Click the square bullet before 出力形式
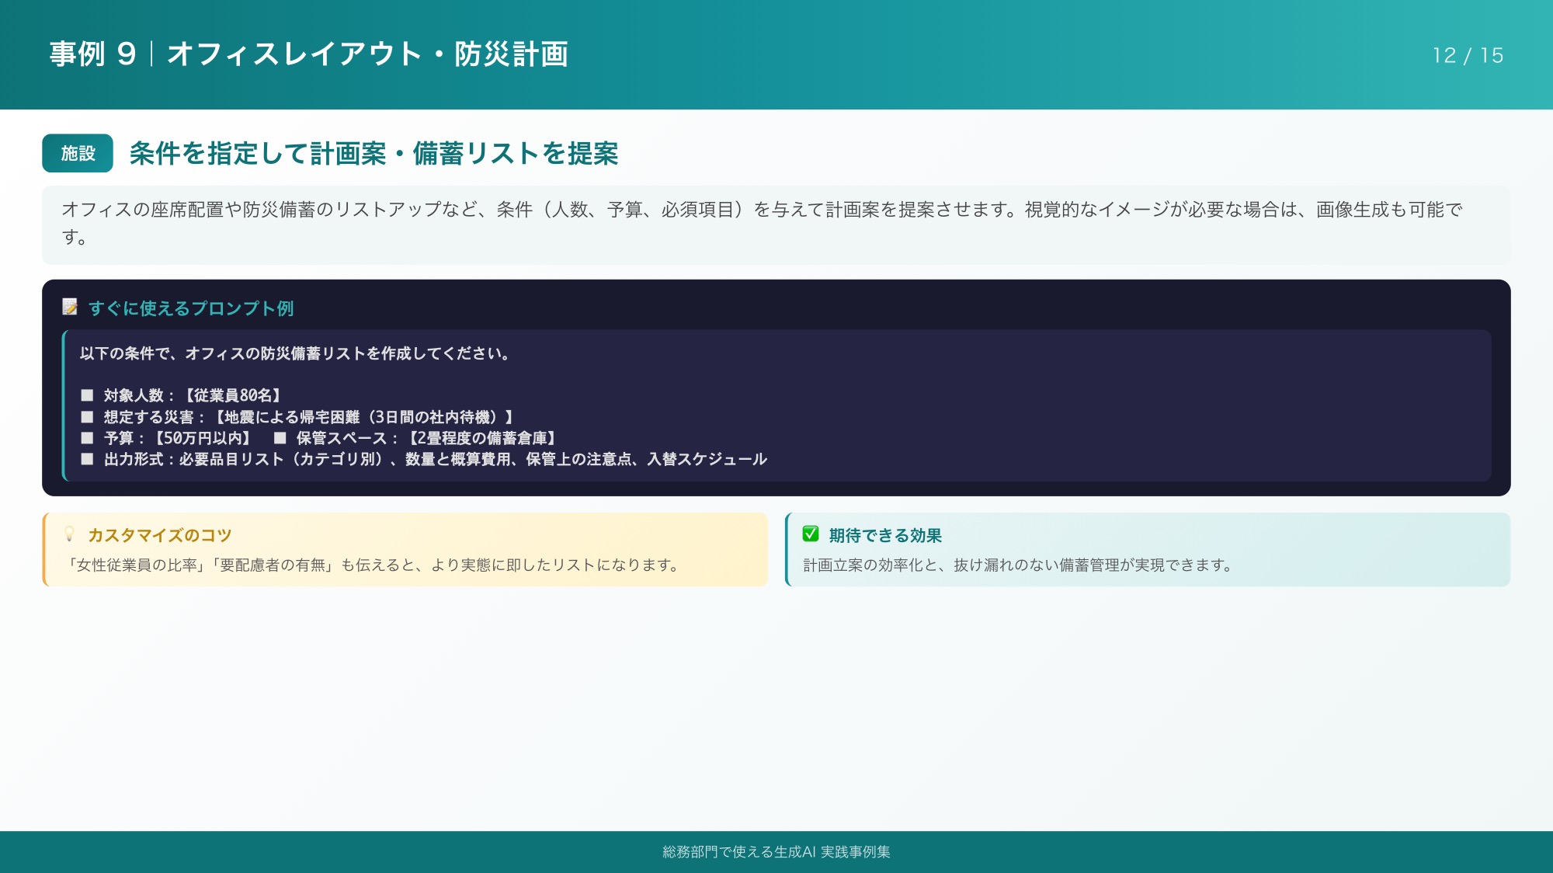The height and width of the screenshot is (873, 1553). click(87, 459)
